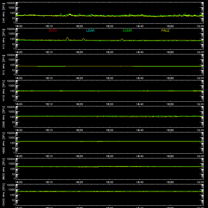Click the 10 tick label of the 1415 MHz panel
The width and height of the screenshot is (208, 208).
(13, 96)
